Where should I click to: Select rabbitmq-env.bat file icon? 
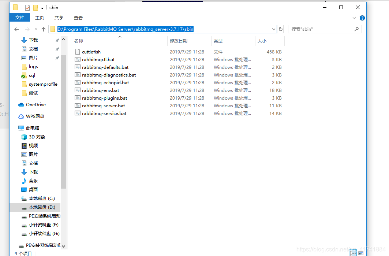click(x=78, y=90)
